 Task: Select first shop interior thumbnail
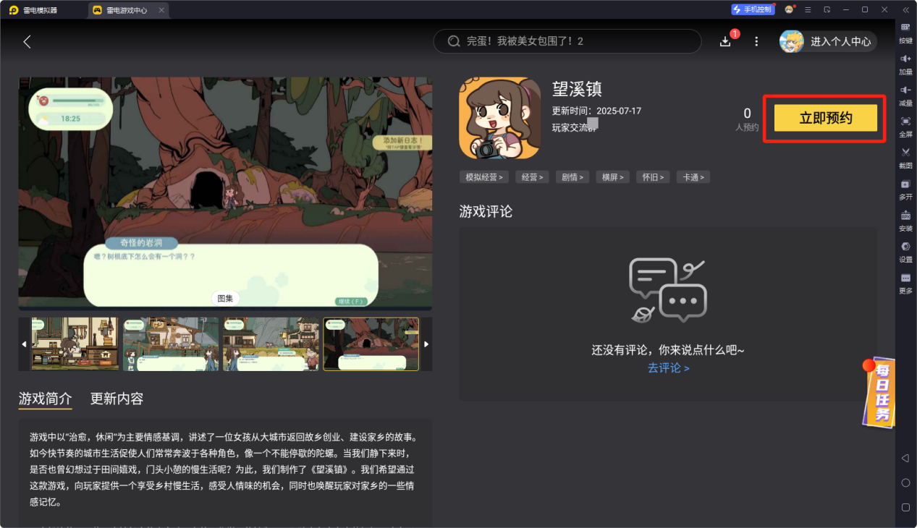(75, 344)
